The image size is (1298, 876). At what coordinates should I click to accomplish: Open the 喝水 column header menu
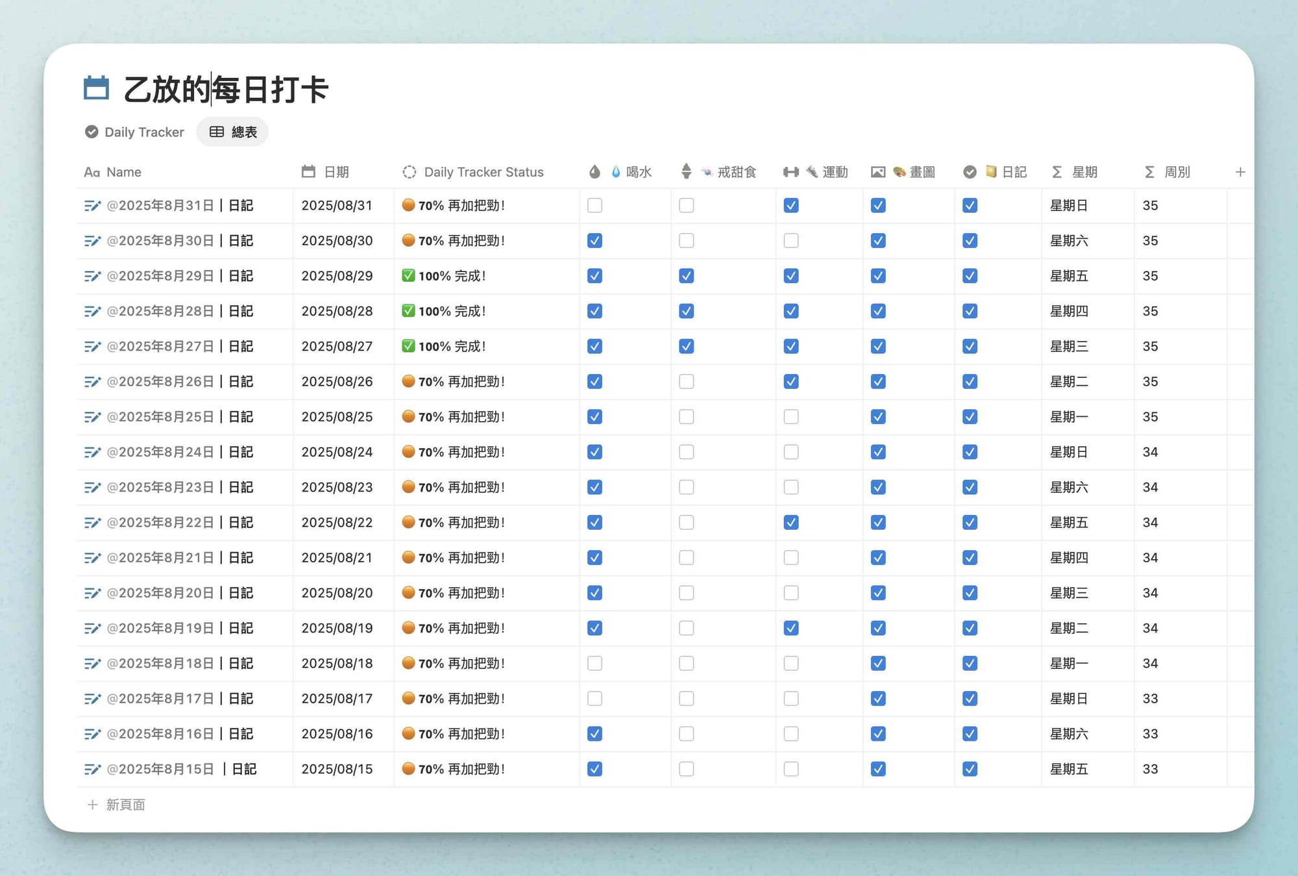coord(638,172)
